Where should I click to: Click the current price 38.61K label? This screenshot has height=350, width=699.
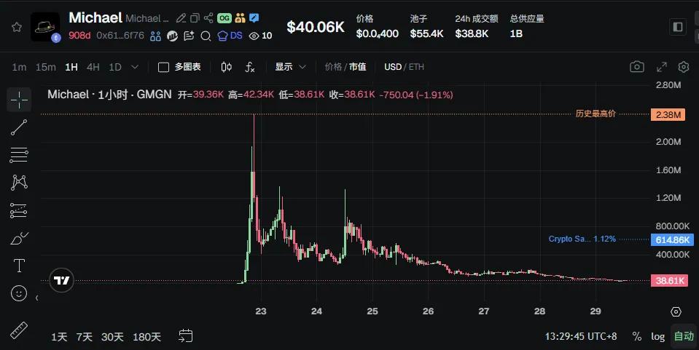point(669,281)
